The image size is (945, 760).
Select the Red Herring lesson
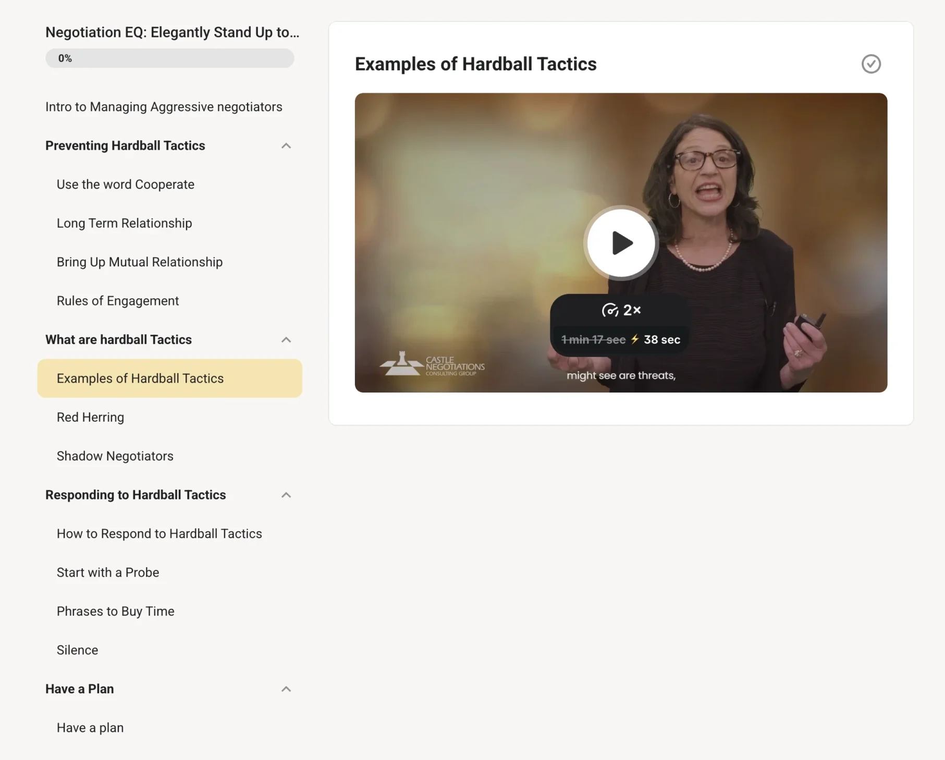coord(91,418)
